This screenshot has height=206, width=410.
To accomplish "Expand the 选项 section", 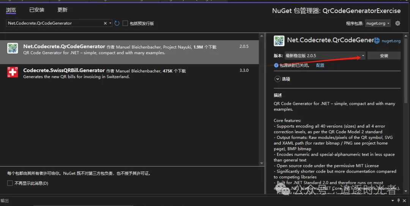I will point(278,79).
